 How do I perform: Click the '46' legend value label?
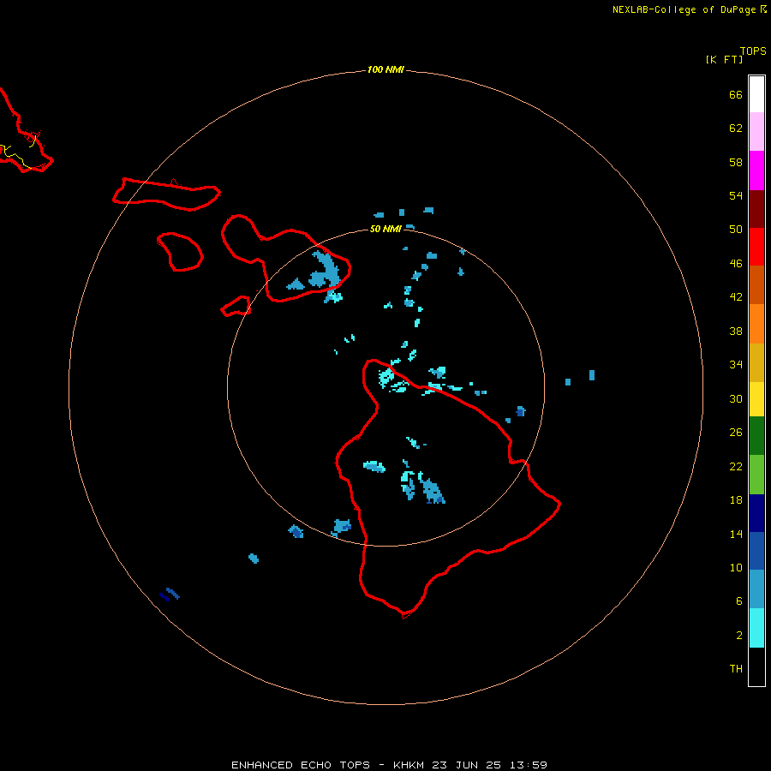tap(736, 264)
